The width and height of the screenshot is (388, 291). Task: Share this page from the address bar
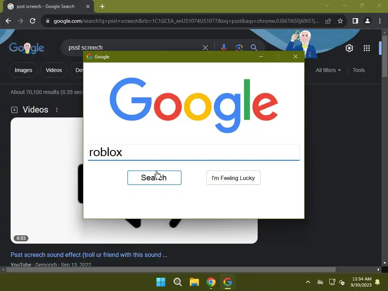point(328,21)
